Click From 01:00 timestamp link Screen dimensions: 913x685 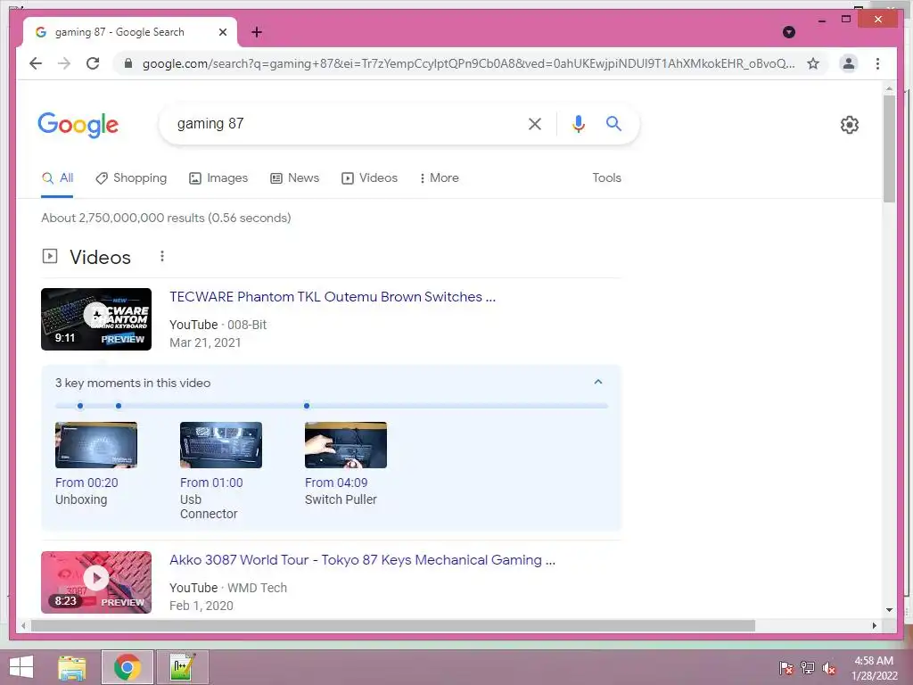click(x=211, y=483)
